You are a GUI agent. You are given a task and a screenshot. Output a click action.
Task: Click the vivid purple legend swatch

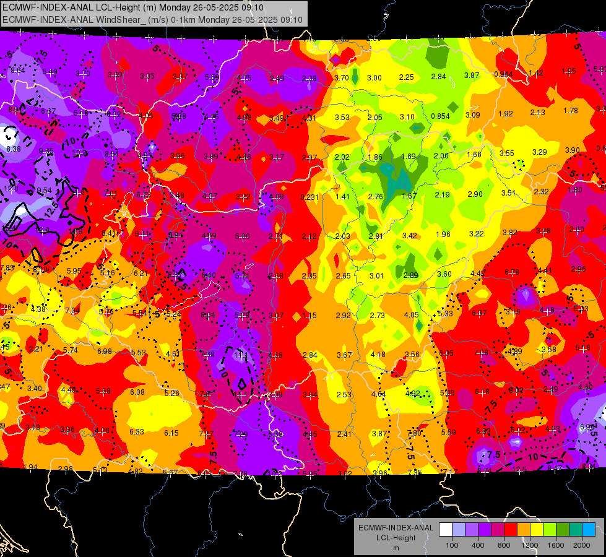485,530
